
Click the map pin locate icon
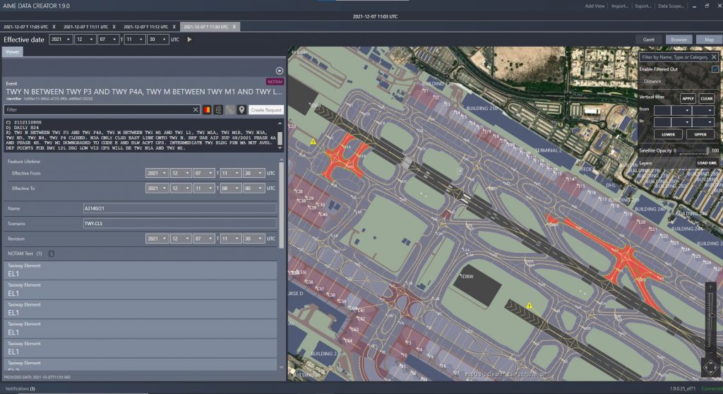coord(241,110)
